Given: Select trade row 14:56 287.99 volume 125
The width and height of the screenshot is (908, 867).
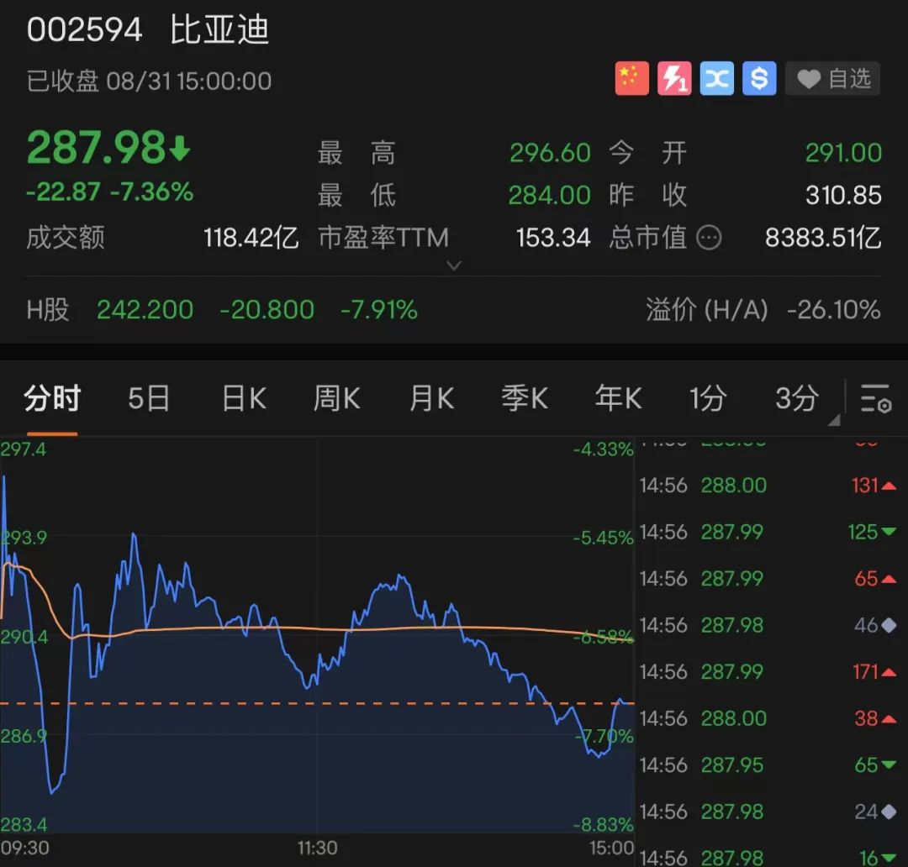Looking at the screenshot, I should (768, 531).
